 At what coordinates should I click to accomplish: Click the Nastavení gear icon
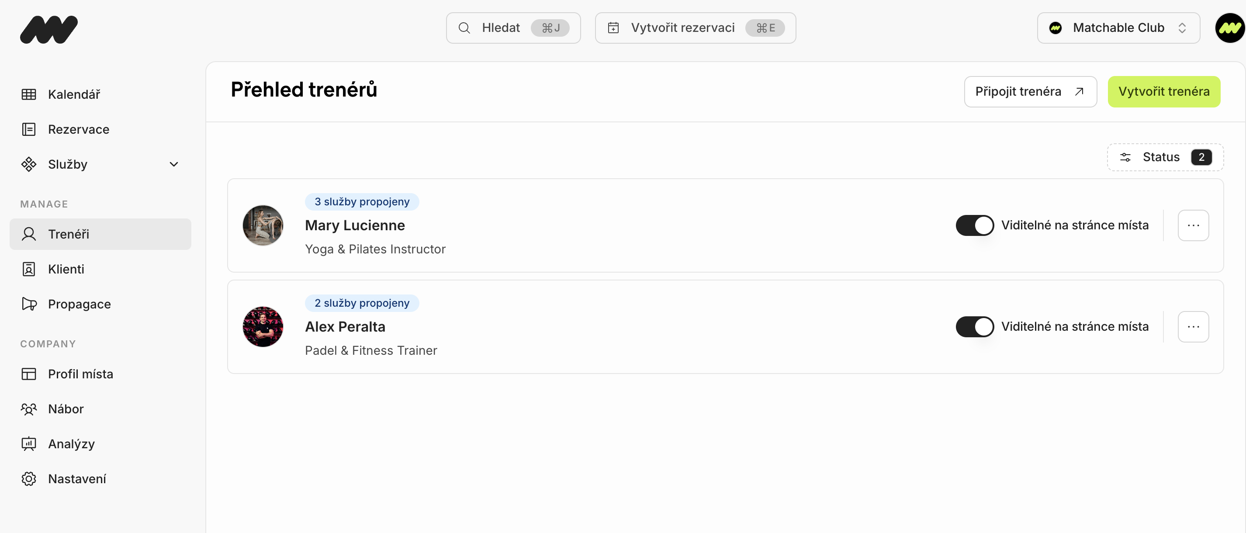pyautogui.click(x=28, y=478)
